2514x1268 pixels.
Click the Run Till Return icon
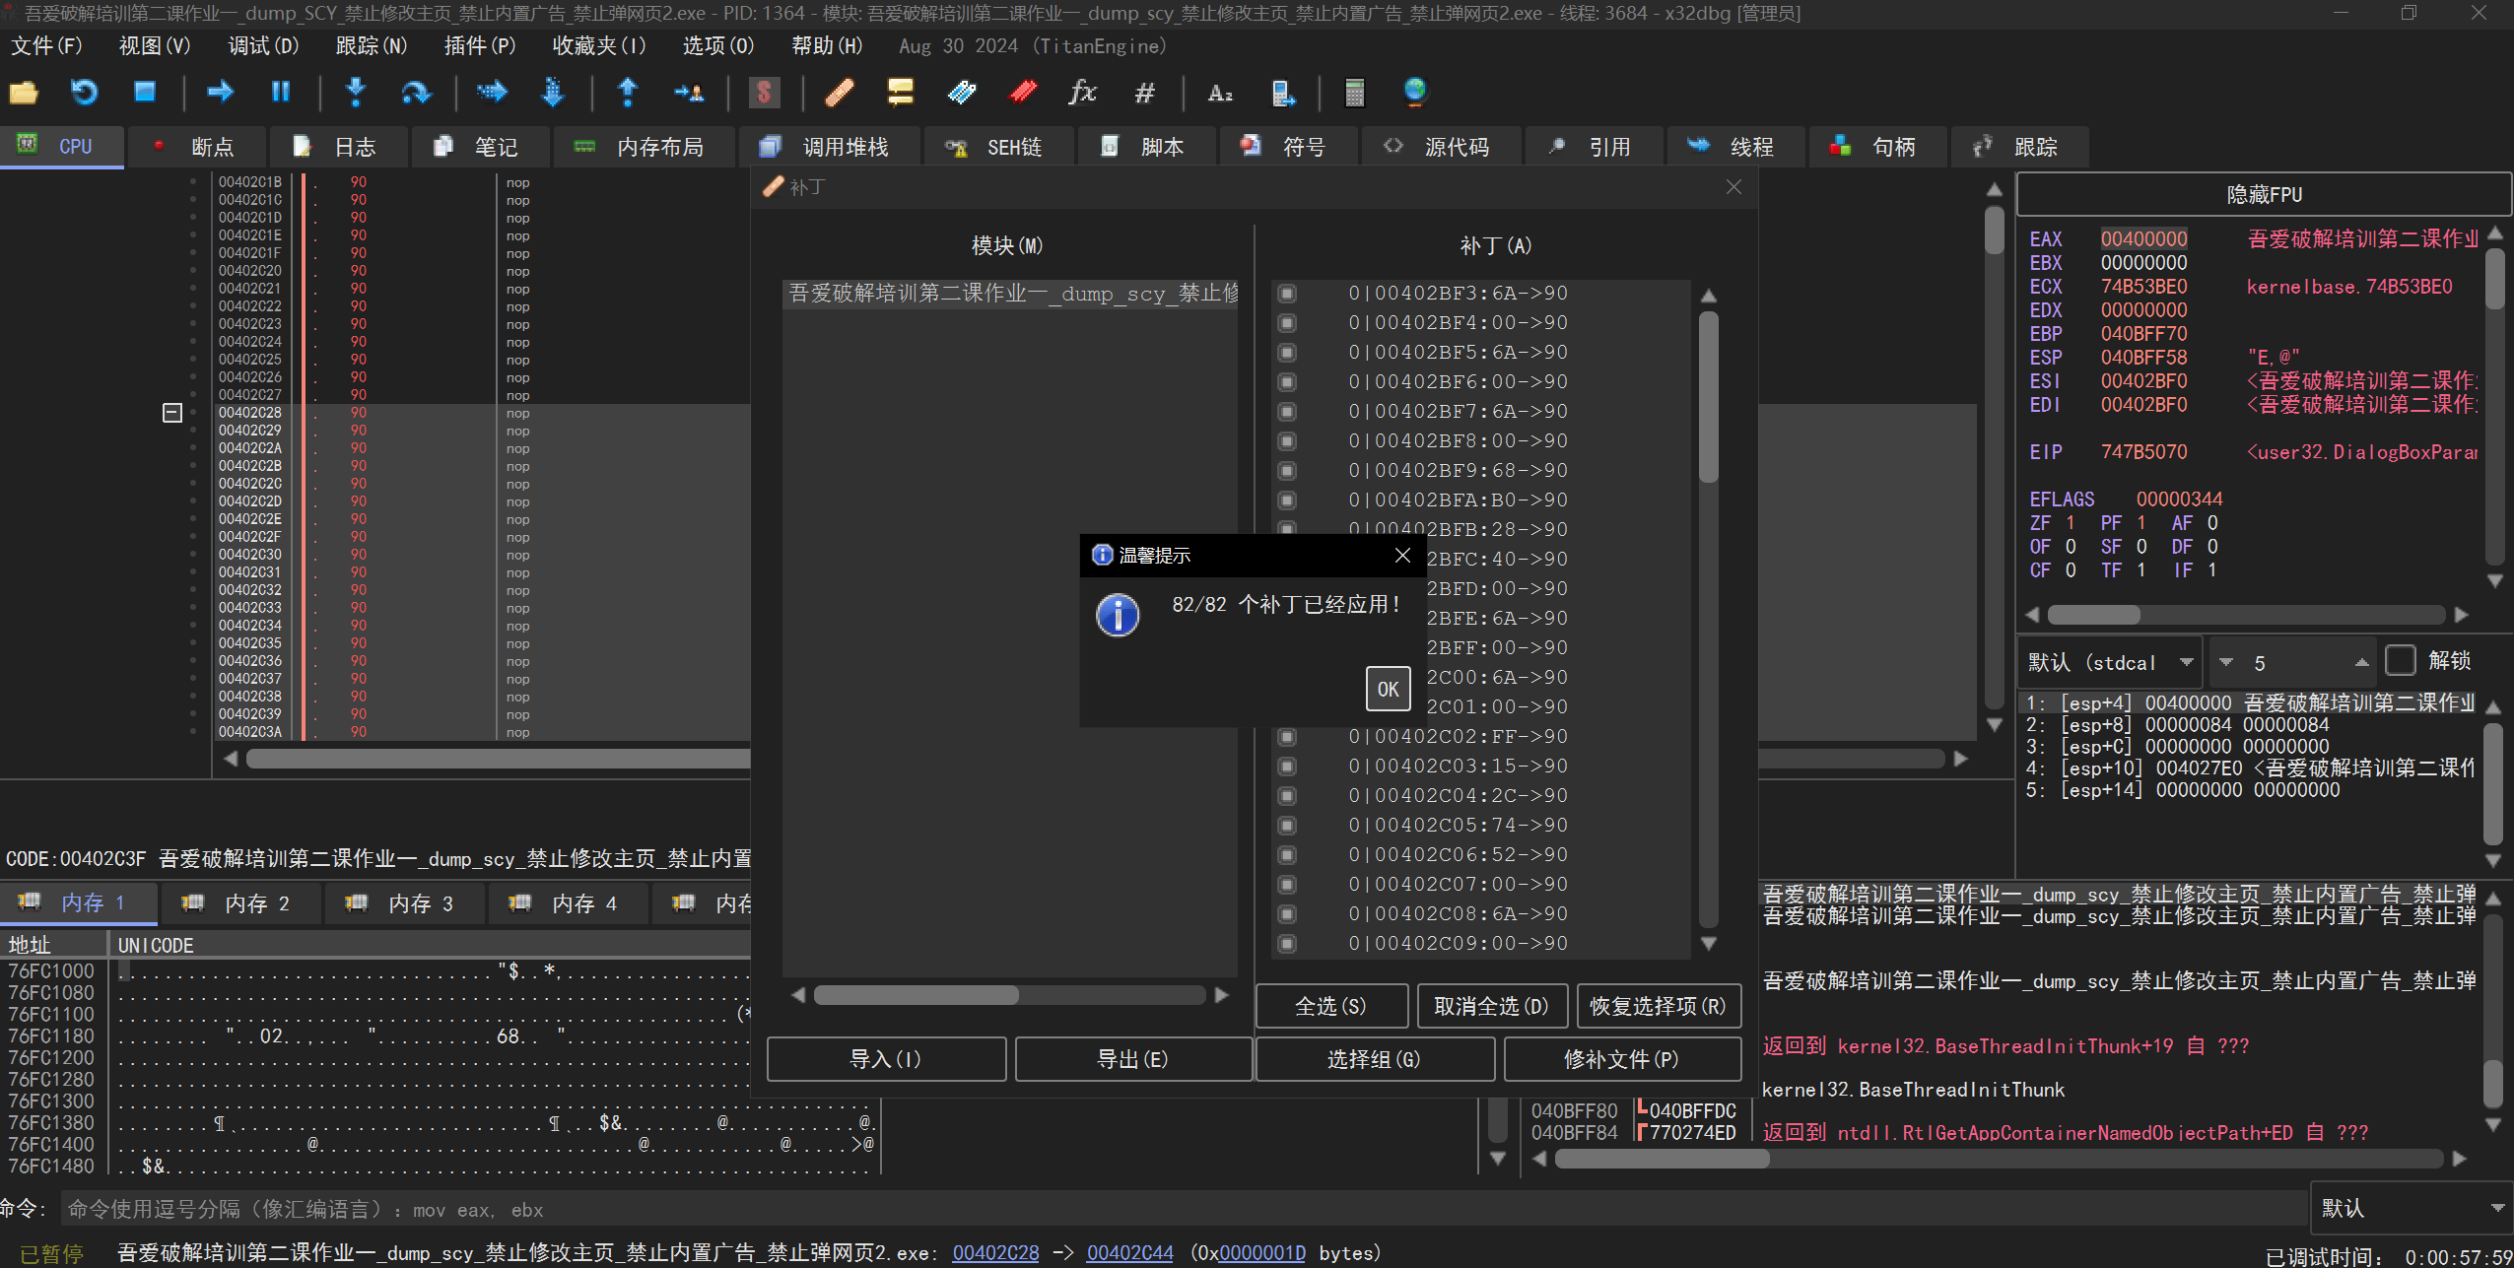(x=628, y=93)
